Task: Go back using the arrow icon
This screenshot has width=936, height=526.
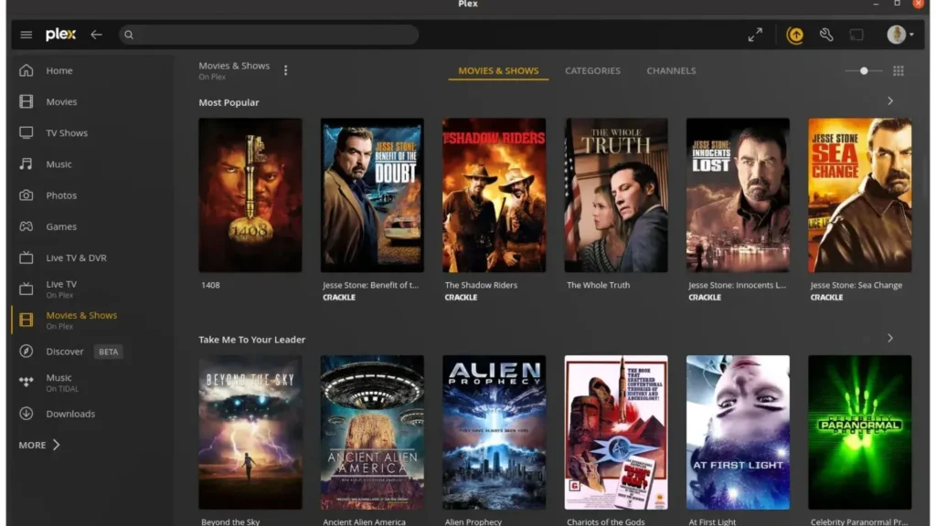Action: (96, 35)
